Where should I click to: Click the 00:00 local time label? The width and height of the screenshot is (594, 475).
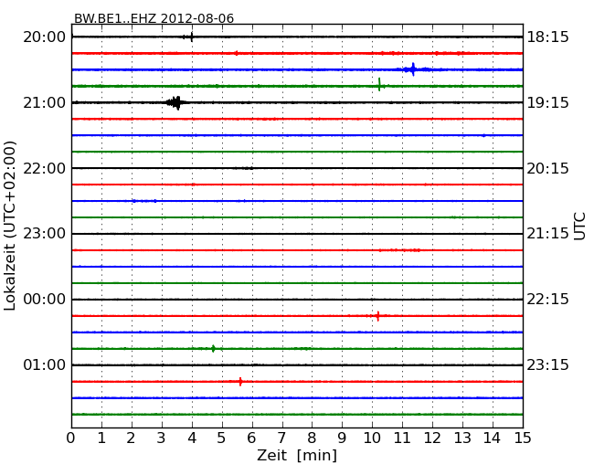(x=45, y=300)
